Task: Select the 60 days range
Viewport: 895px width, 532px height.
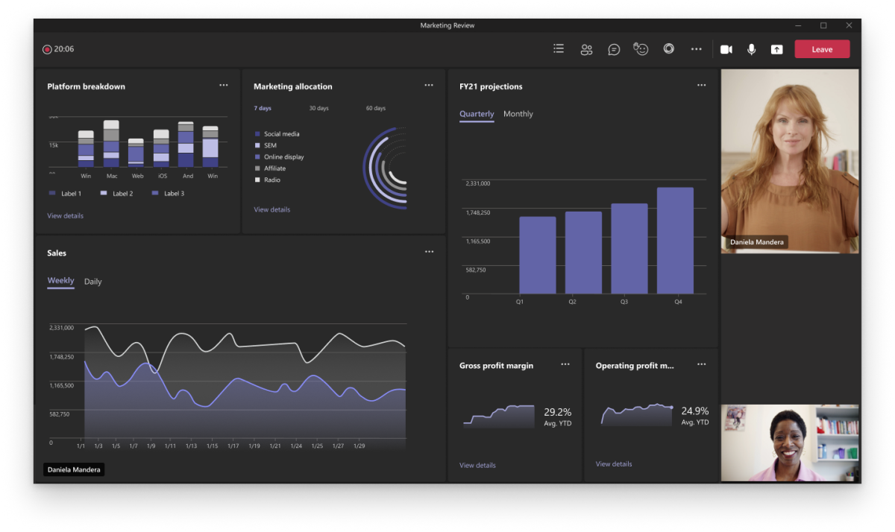Action: pyautogui.click(x=376, y=109)
